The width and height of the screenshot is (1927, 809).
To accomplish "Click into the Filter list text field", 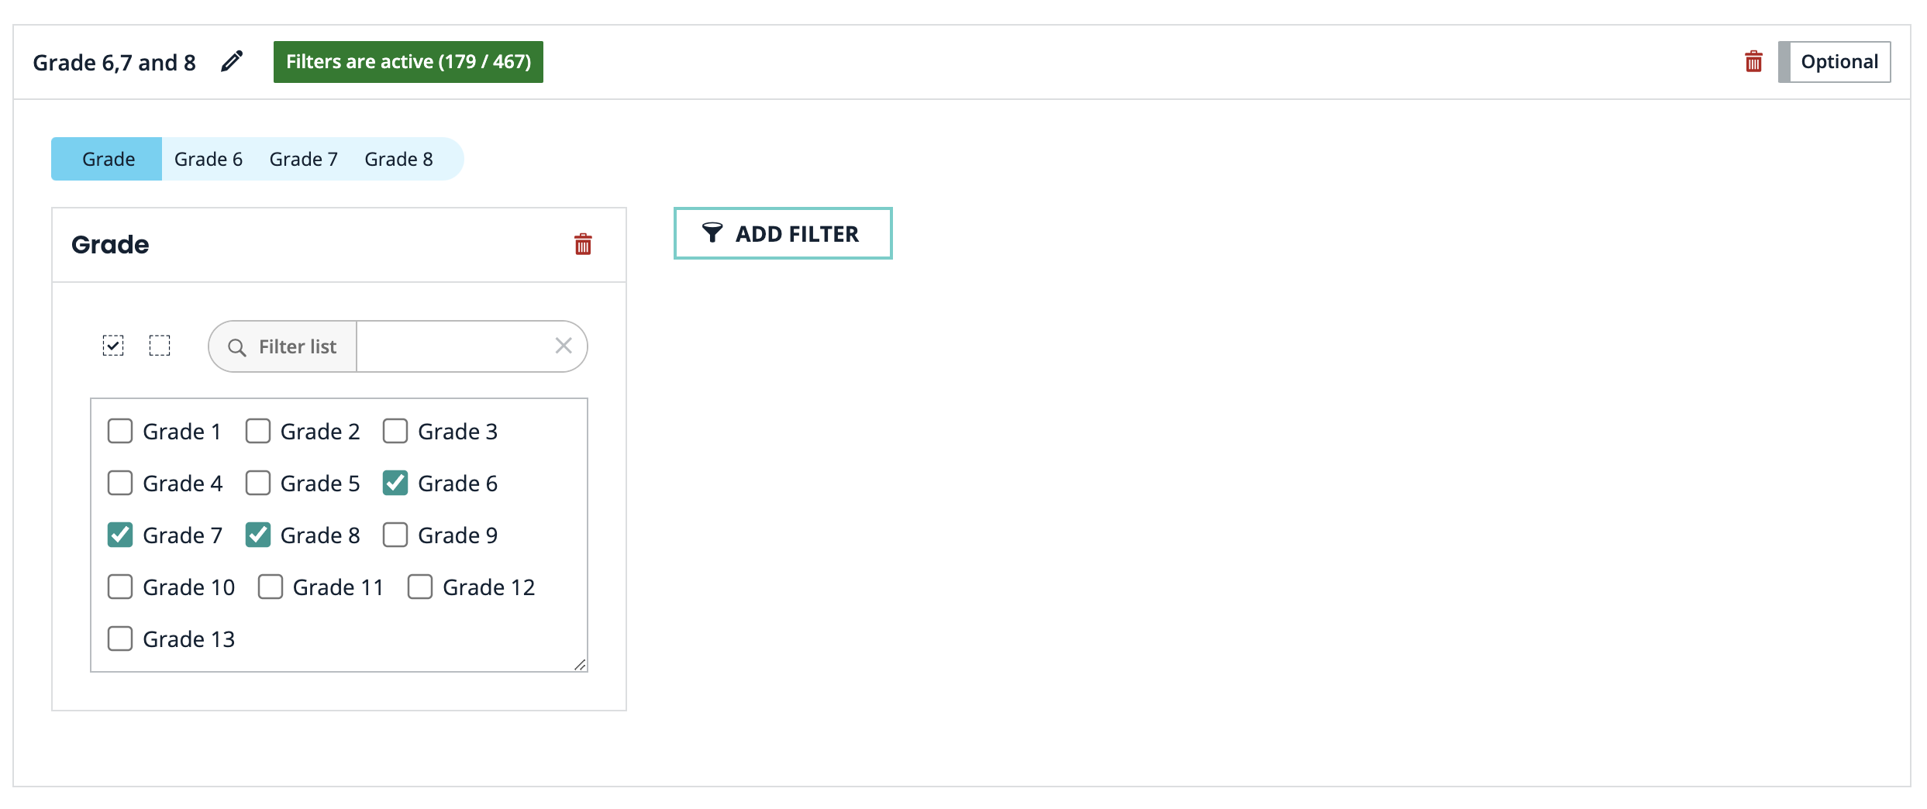I will coord(453,346).
